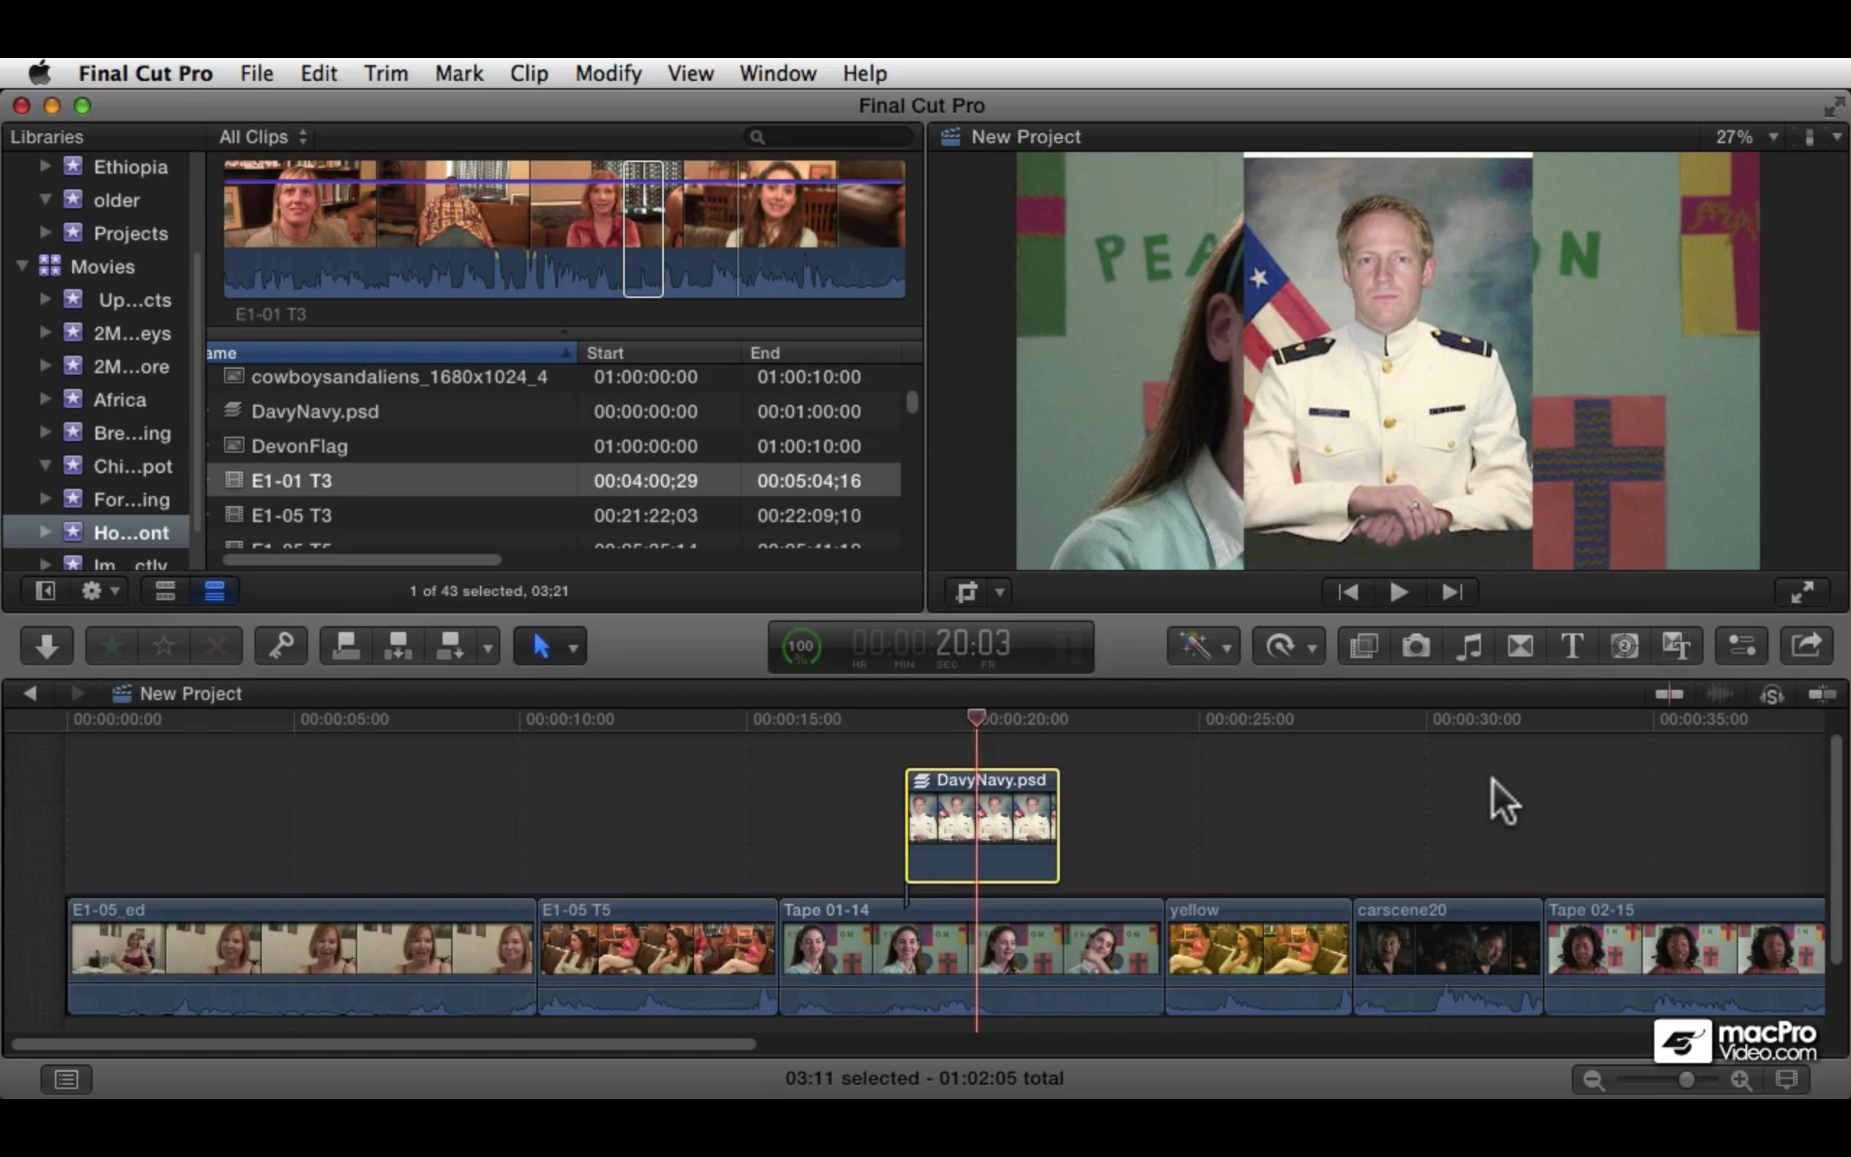Zoom in timeline magnifier plus

pyautogui.click(x=1742, y=1080)
